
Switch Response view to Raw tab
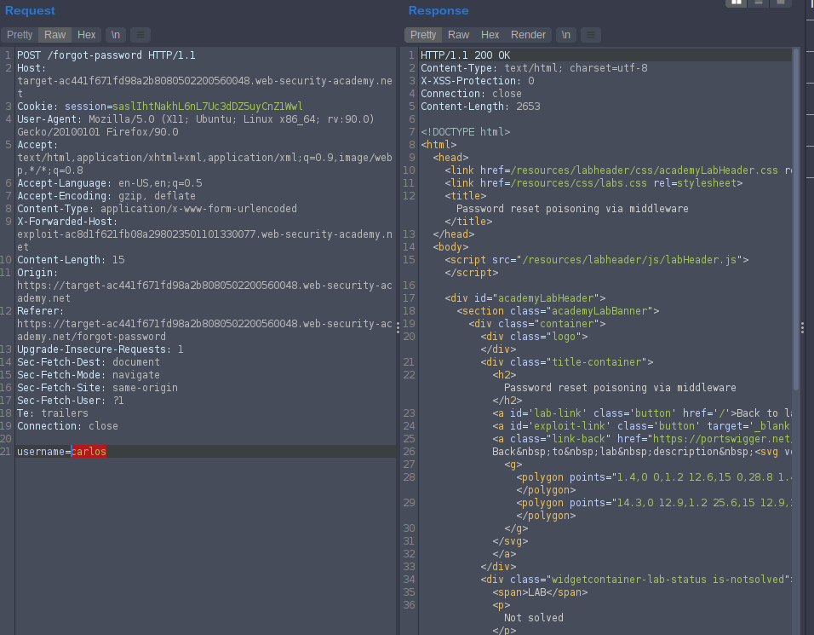click(458, 35)
